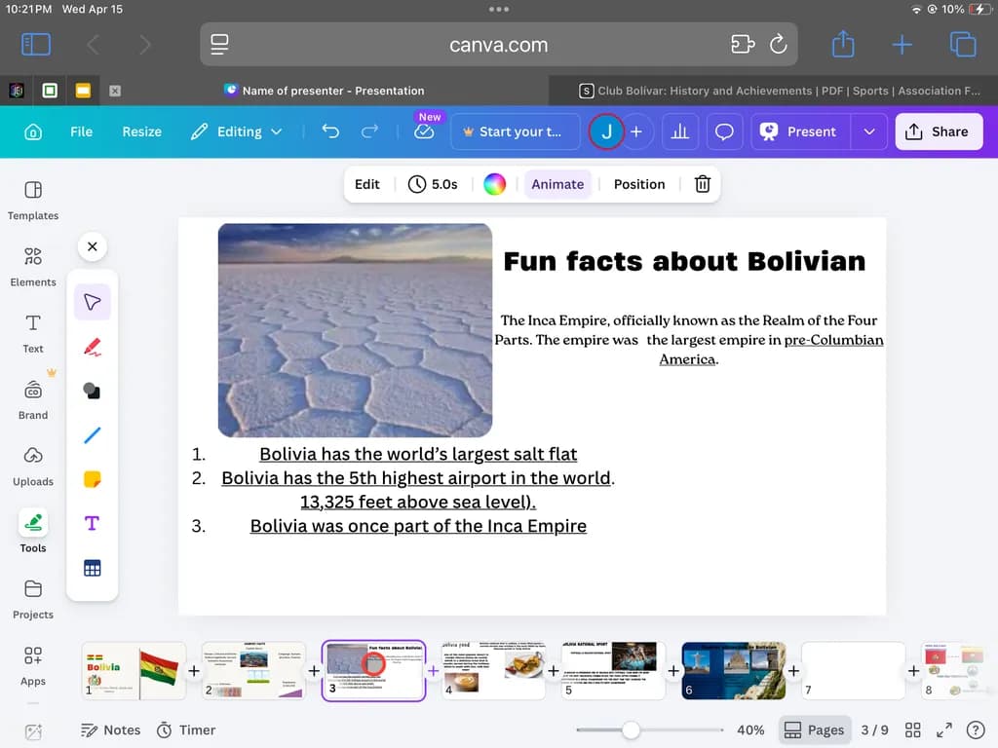Open the Templates sidebar panel
Viewport: 998px width, 748px height.
pyautogui.click(x=33, y=201)
